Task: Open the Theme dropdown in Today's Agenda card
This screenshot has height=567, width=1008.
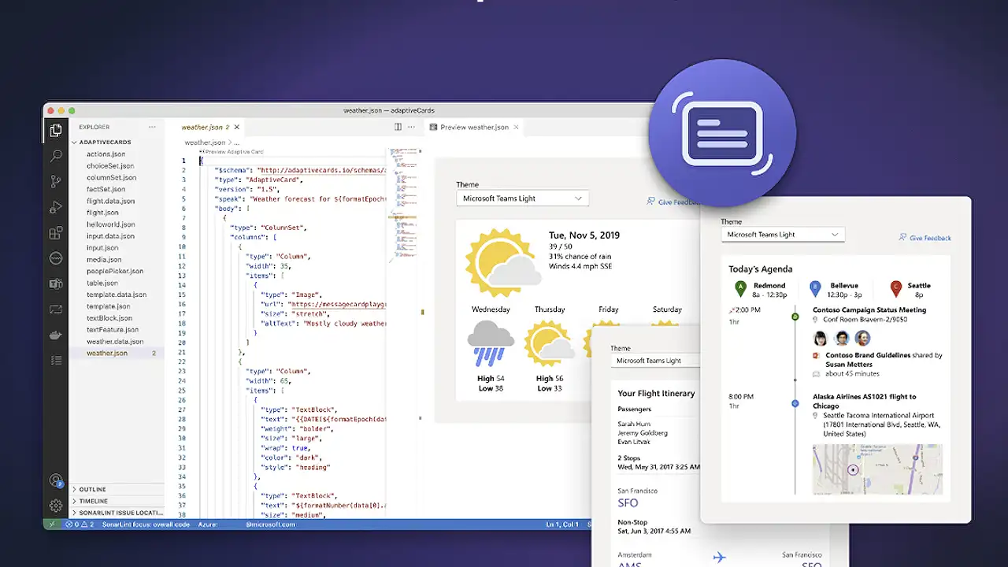Action: click(783, 235)
